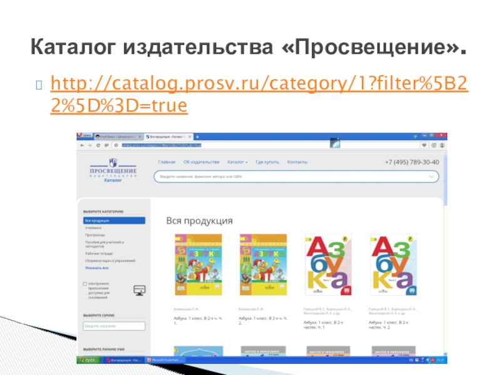Open the Главная menu item
The width and height of the screenshot is (501, 375).
(x=167, y=162)
